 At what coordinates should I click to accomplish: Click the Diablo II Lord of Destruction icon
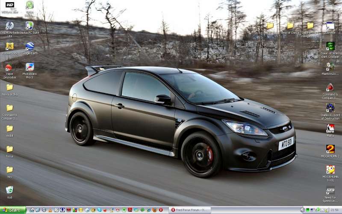point(330,107)
